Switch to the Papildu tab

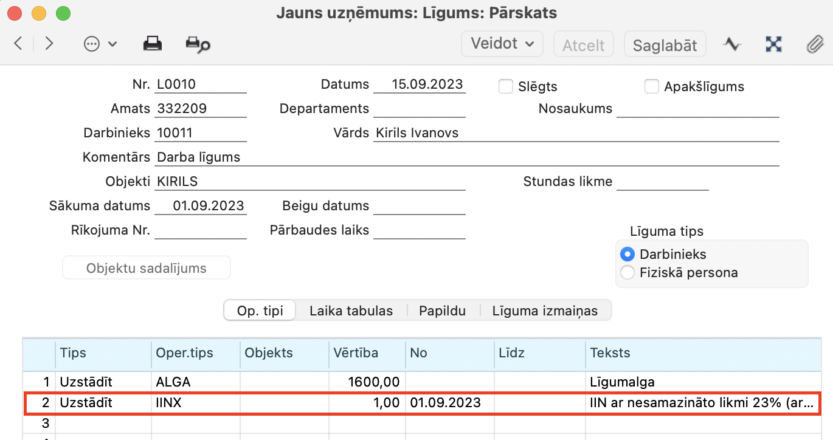(x=442, y=311)
